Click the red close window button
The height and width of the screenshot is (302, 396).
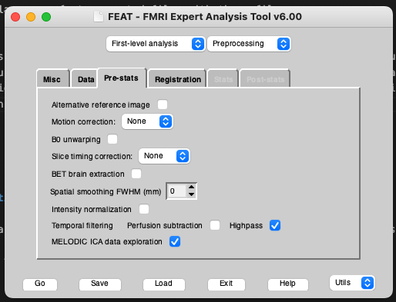click(x=15, y=17)
